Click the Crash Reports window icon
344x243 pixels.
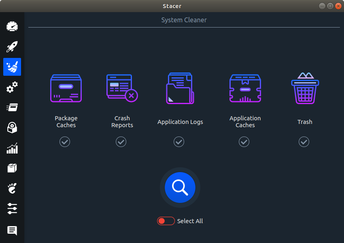click(x=122, y=88)
